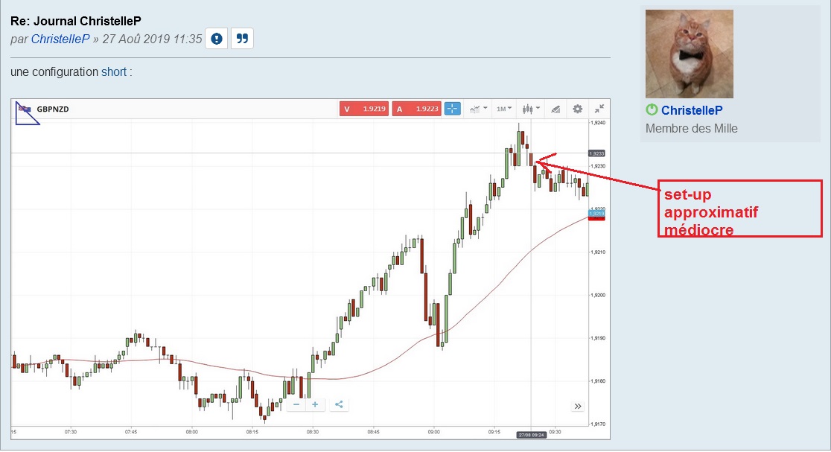Select the drawing tools icon
The width and height of the screenshot is (831, 452).
pos(555,109)
